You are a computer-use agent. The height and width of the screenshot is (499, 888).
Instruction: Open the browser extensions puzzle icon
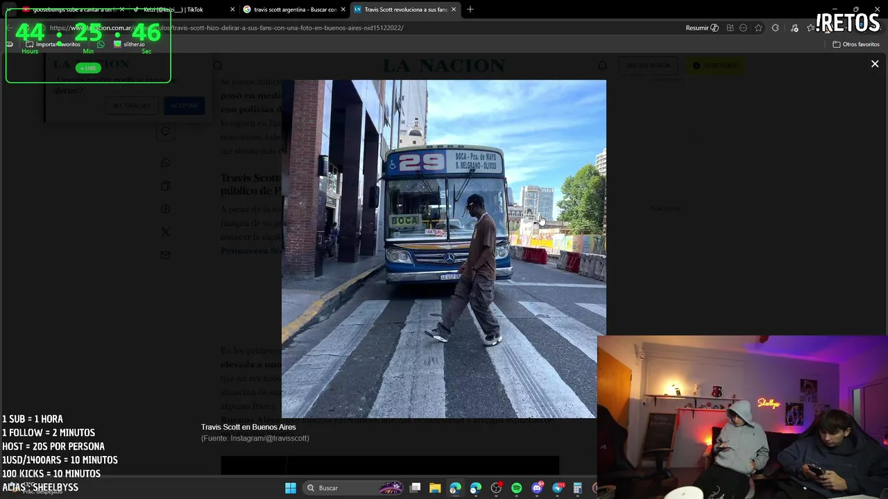[x=776, y=28]
